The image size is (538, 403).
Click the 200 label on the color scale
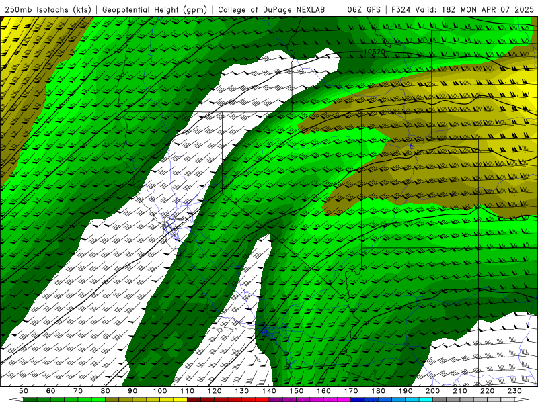point(432,391)
